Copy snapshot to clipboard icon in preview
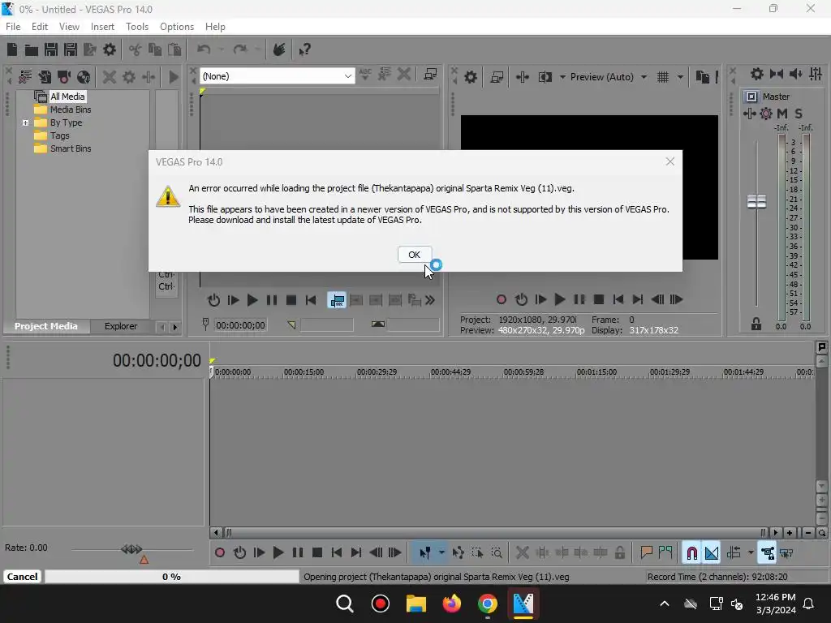 (x=703, y=77)
